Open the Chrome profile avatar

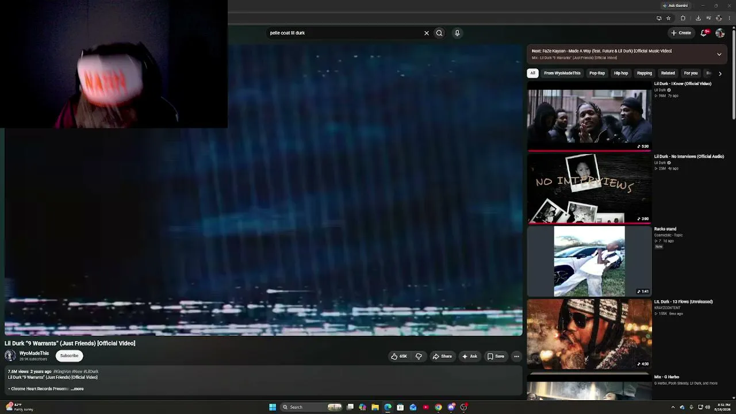[719, 18]
